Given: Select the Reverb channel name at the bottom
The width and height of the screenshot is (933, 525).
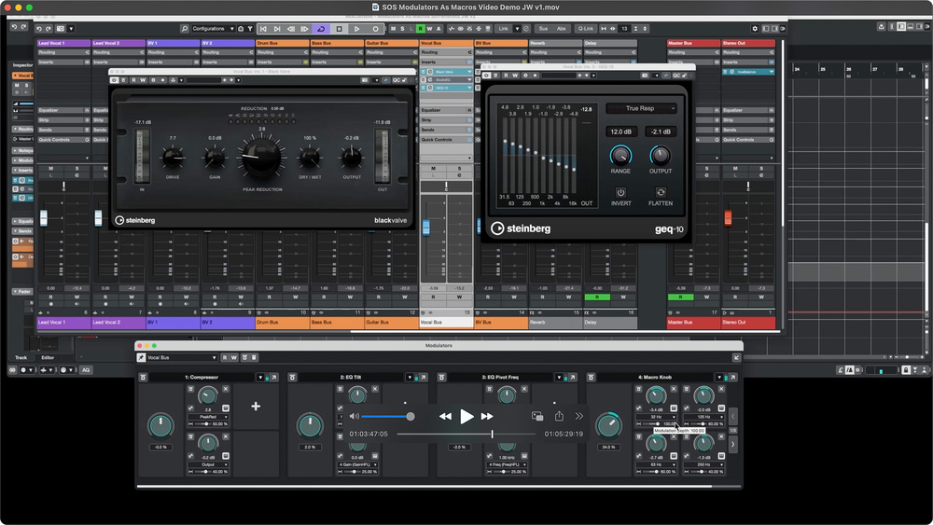Looking at the screenshot, I should (x=556, y=323).
